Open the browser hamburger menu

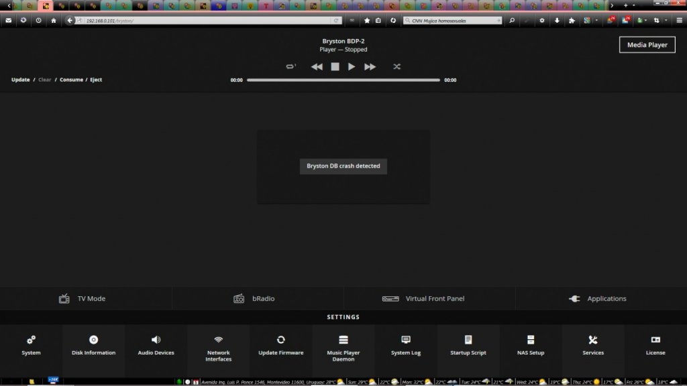point(679,20)
